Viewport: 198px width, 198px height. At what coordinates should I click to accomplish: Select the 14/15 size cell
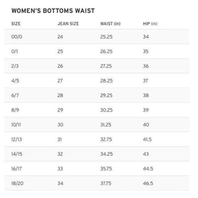17,154
